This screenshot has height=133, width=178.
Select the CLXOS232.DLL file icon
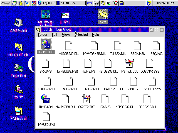[47, 81]
